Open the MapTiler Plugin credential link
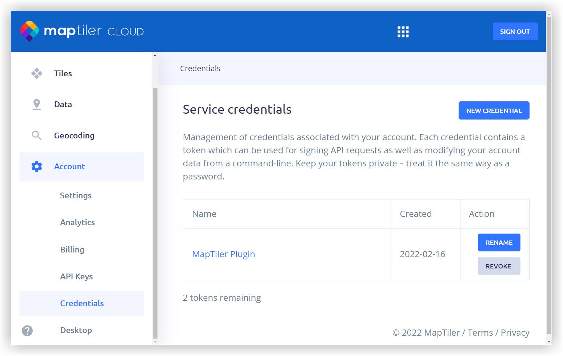 (x=223, y=254)
